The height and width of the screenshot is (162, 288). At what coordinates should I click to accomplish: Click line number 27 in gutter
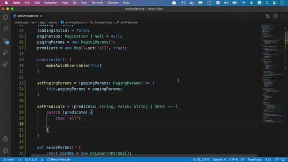click(x=21, y=106)
